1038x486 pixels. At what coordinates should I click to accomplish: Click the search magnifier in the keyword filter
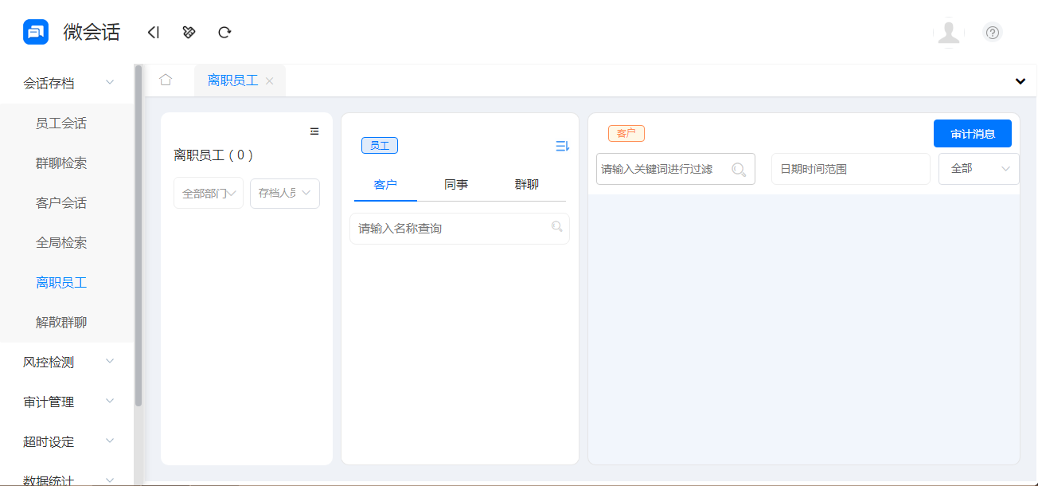[740, 169]
